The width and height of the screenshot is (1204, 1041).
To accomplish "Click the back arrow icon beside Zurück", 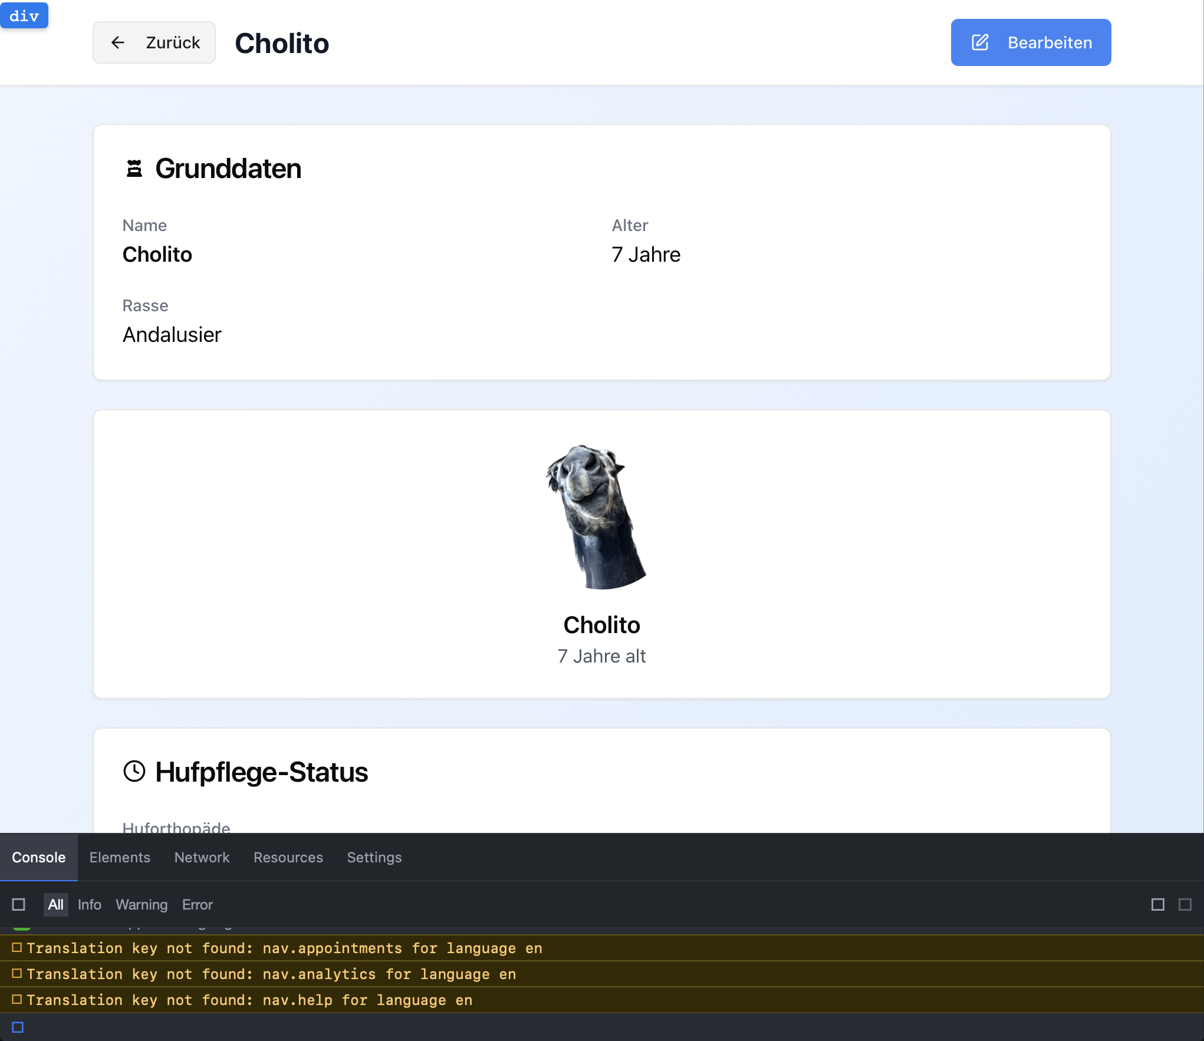I will pyautogui.click(x=118, y=42).
